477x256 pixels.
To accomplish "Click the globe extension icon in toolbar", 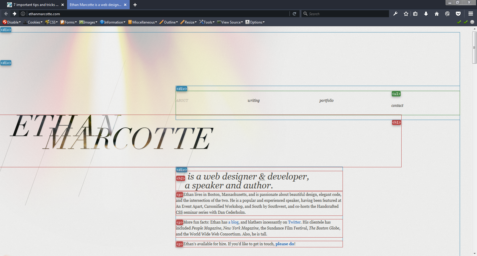I will (x=447, y=14).
